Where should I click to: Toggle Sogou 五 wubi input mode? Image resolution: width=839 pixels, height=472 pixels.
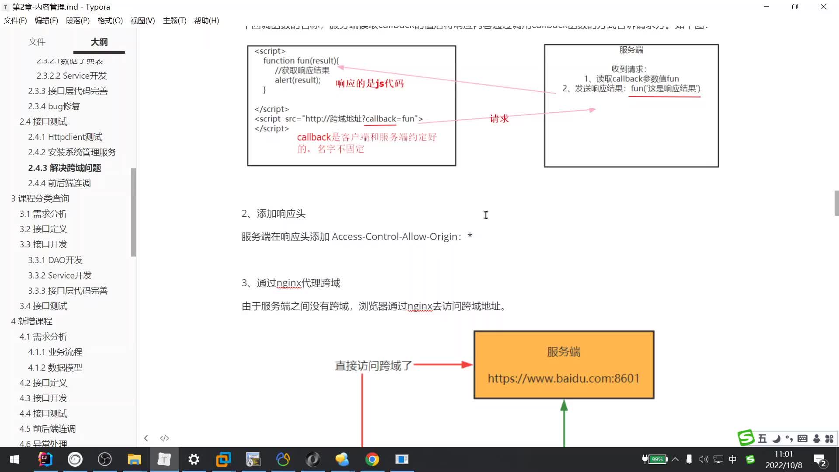click(762, 439)
